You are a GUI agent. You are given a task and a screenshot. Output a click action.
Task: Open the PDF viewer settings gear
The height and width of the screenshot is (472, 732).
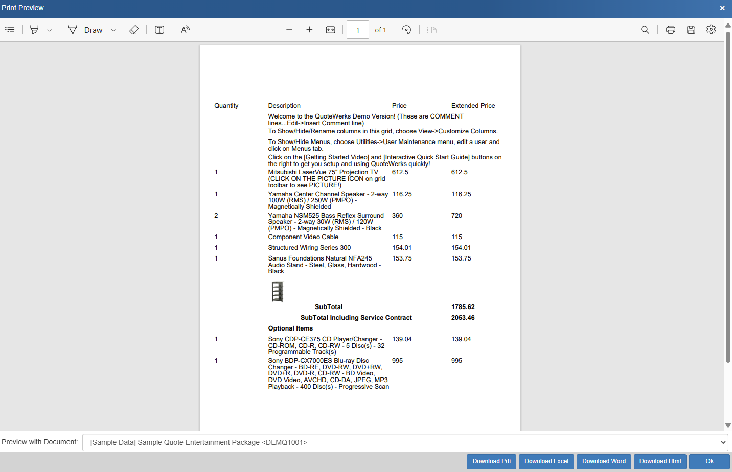[711, 30]
